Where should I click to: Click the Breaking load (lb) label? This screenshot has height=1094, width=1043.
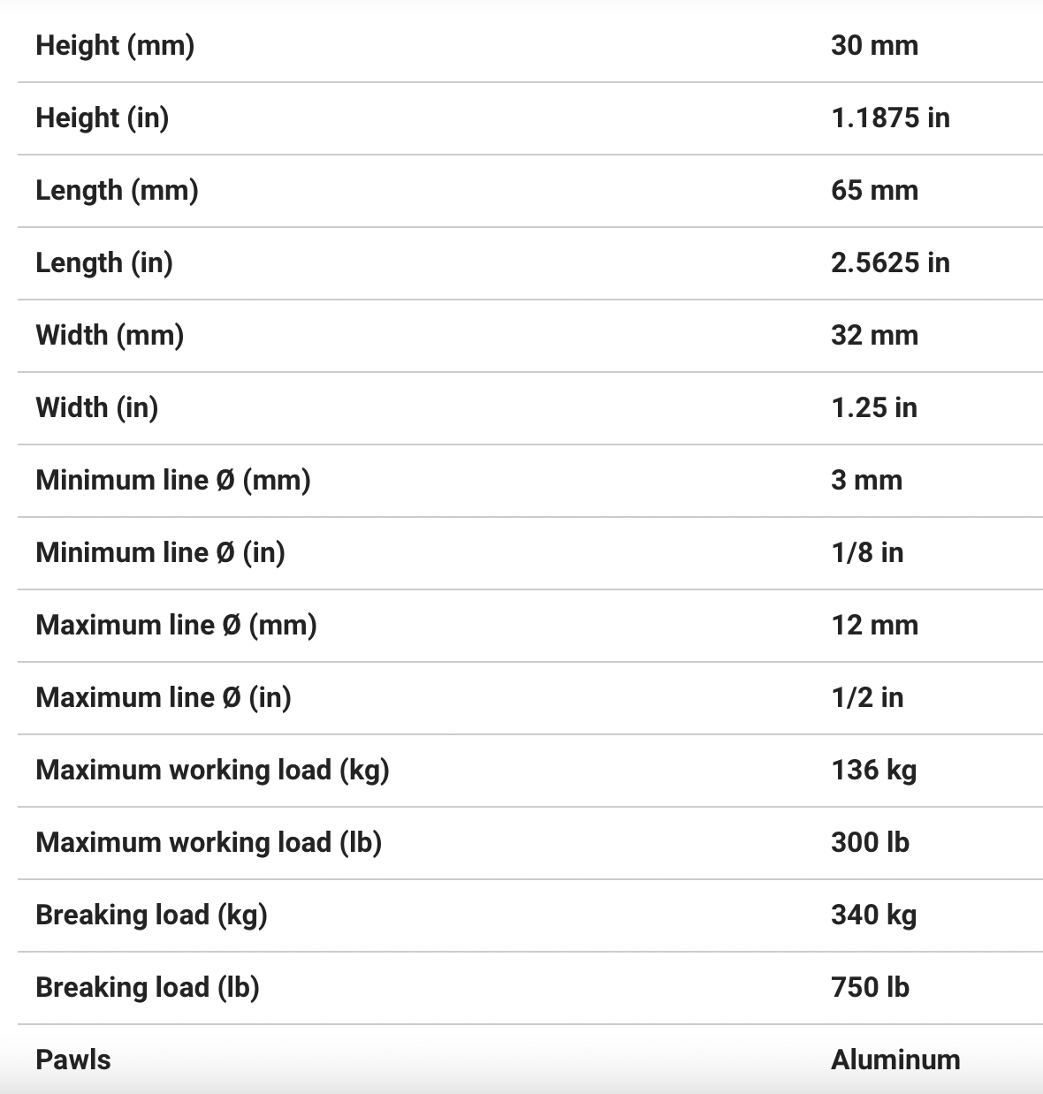pyautogui.click(x=148, y=987)
